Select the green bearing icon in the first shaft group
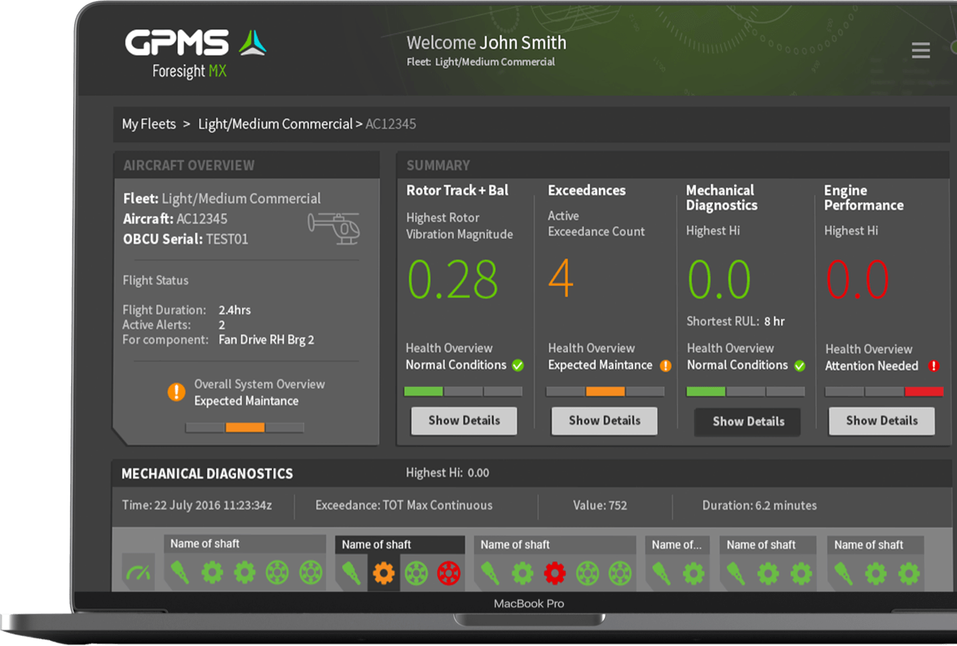 [x=277, y=572]
